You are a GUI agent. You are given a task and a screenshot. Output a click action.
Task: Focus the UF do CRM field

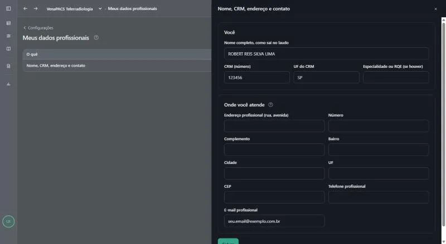point(326,77)
